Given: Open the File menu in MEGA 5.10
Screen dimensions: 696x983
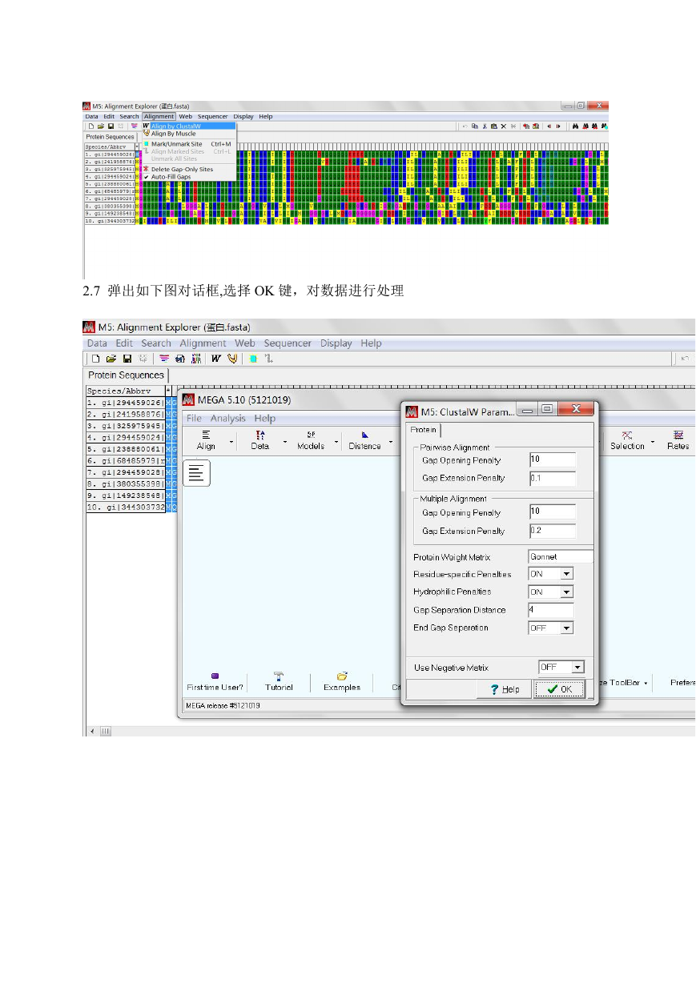Looking at the screenshot, I should [x=194, y=418].
